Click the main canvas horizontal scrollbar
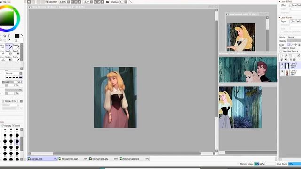The image size is (301, 169). 127,154
